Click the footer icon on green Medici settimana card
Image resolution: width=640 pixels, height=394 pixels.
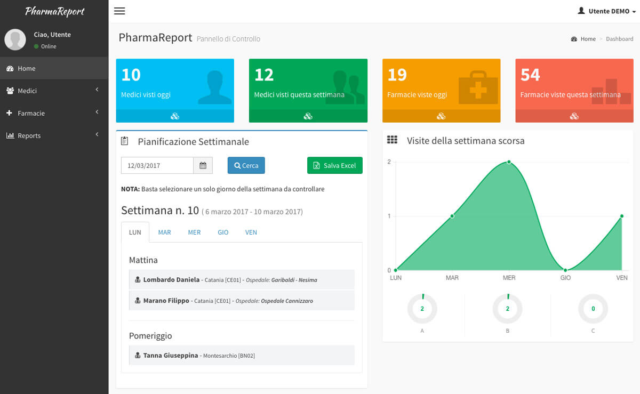click(x=308, y=116)
